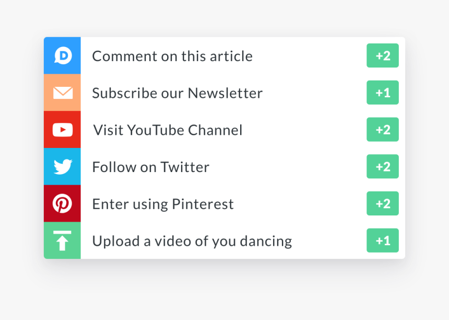This screenshot has width=449, height=320.
Task: Click the white play triangle inside YouTube icon
Action: [63, 129]
